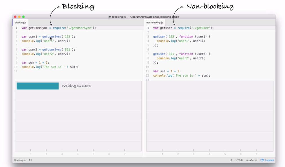The height and width of the screenshot is (167, 285).
Task: Switch to the non-blocking.js tab
Action: [155, 23]
